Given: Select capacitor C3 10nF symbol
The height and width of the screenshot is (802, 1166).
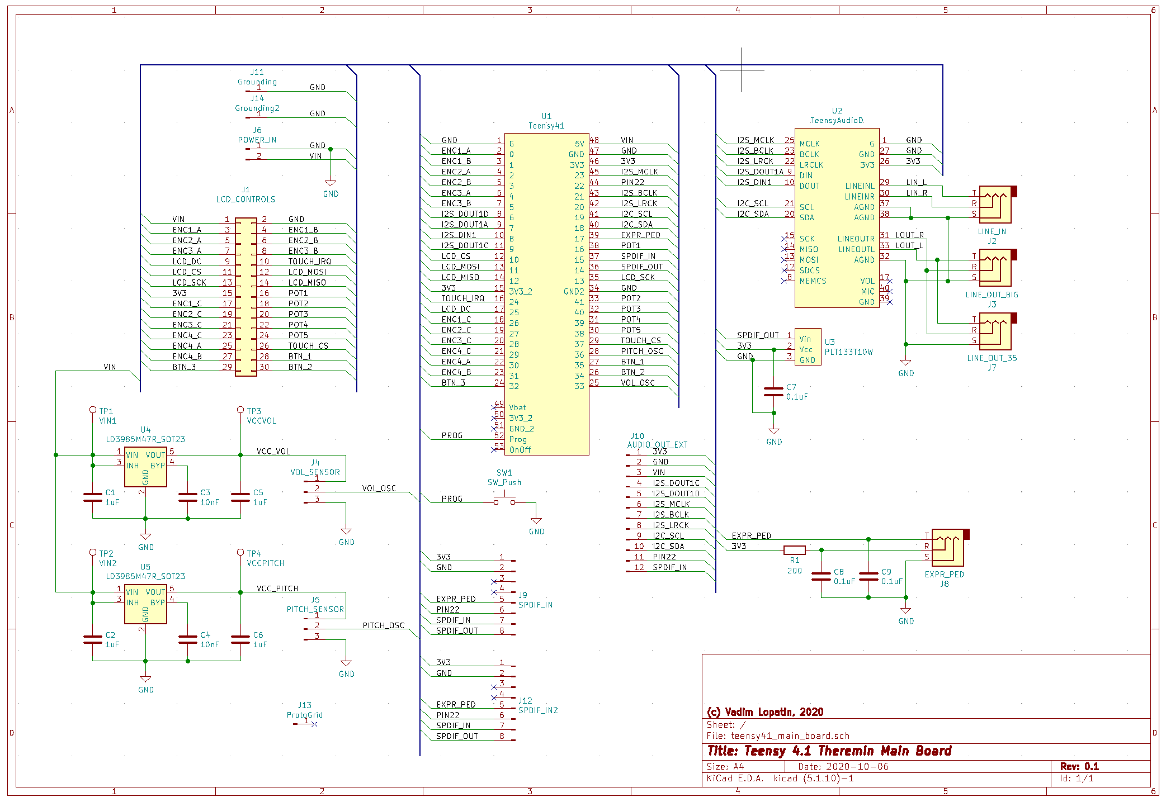Looking at the screenshot, I should (x=188, y=497).
